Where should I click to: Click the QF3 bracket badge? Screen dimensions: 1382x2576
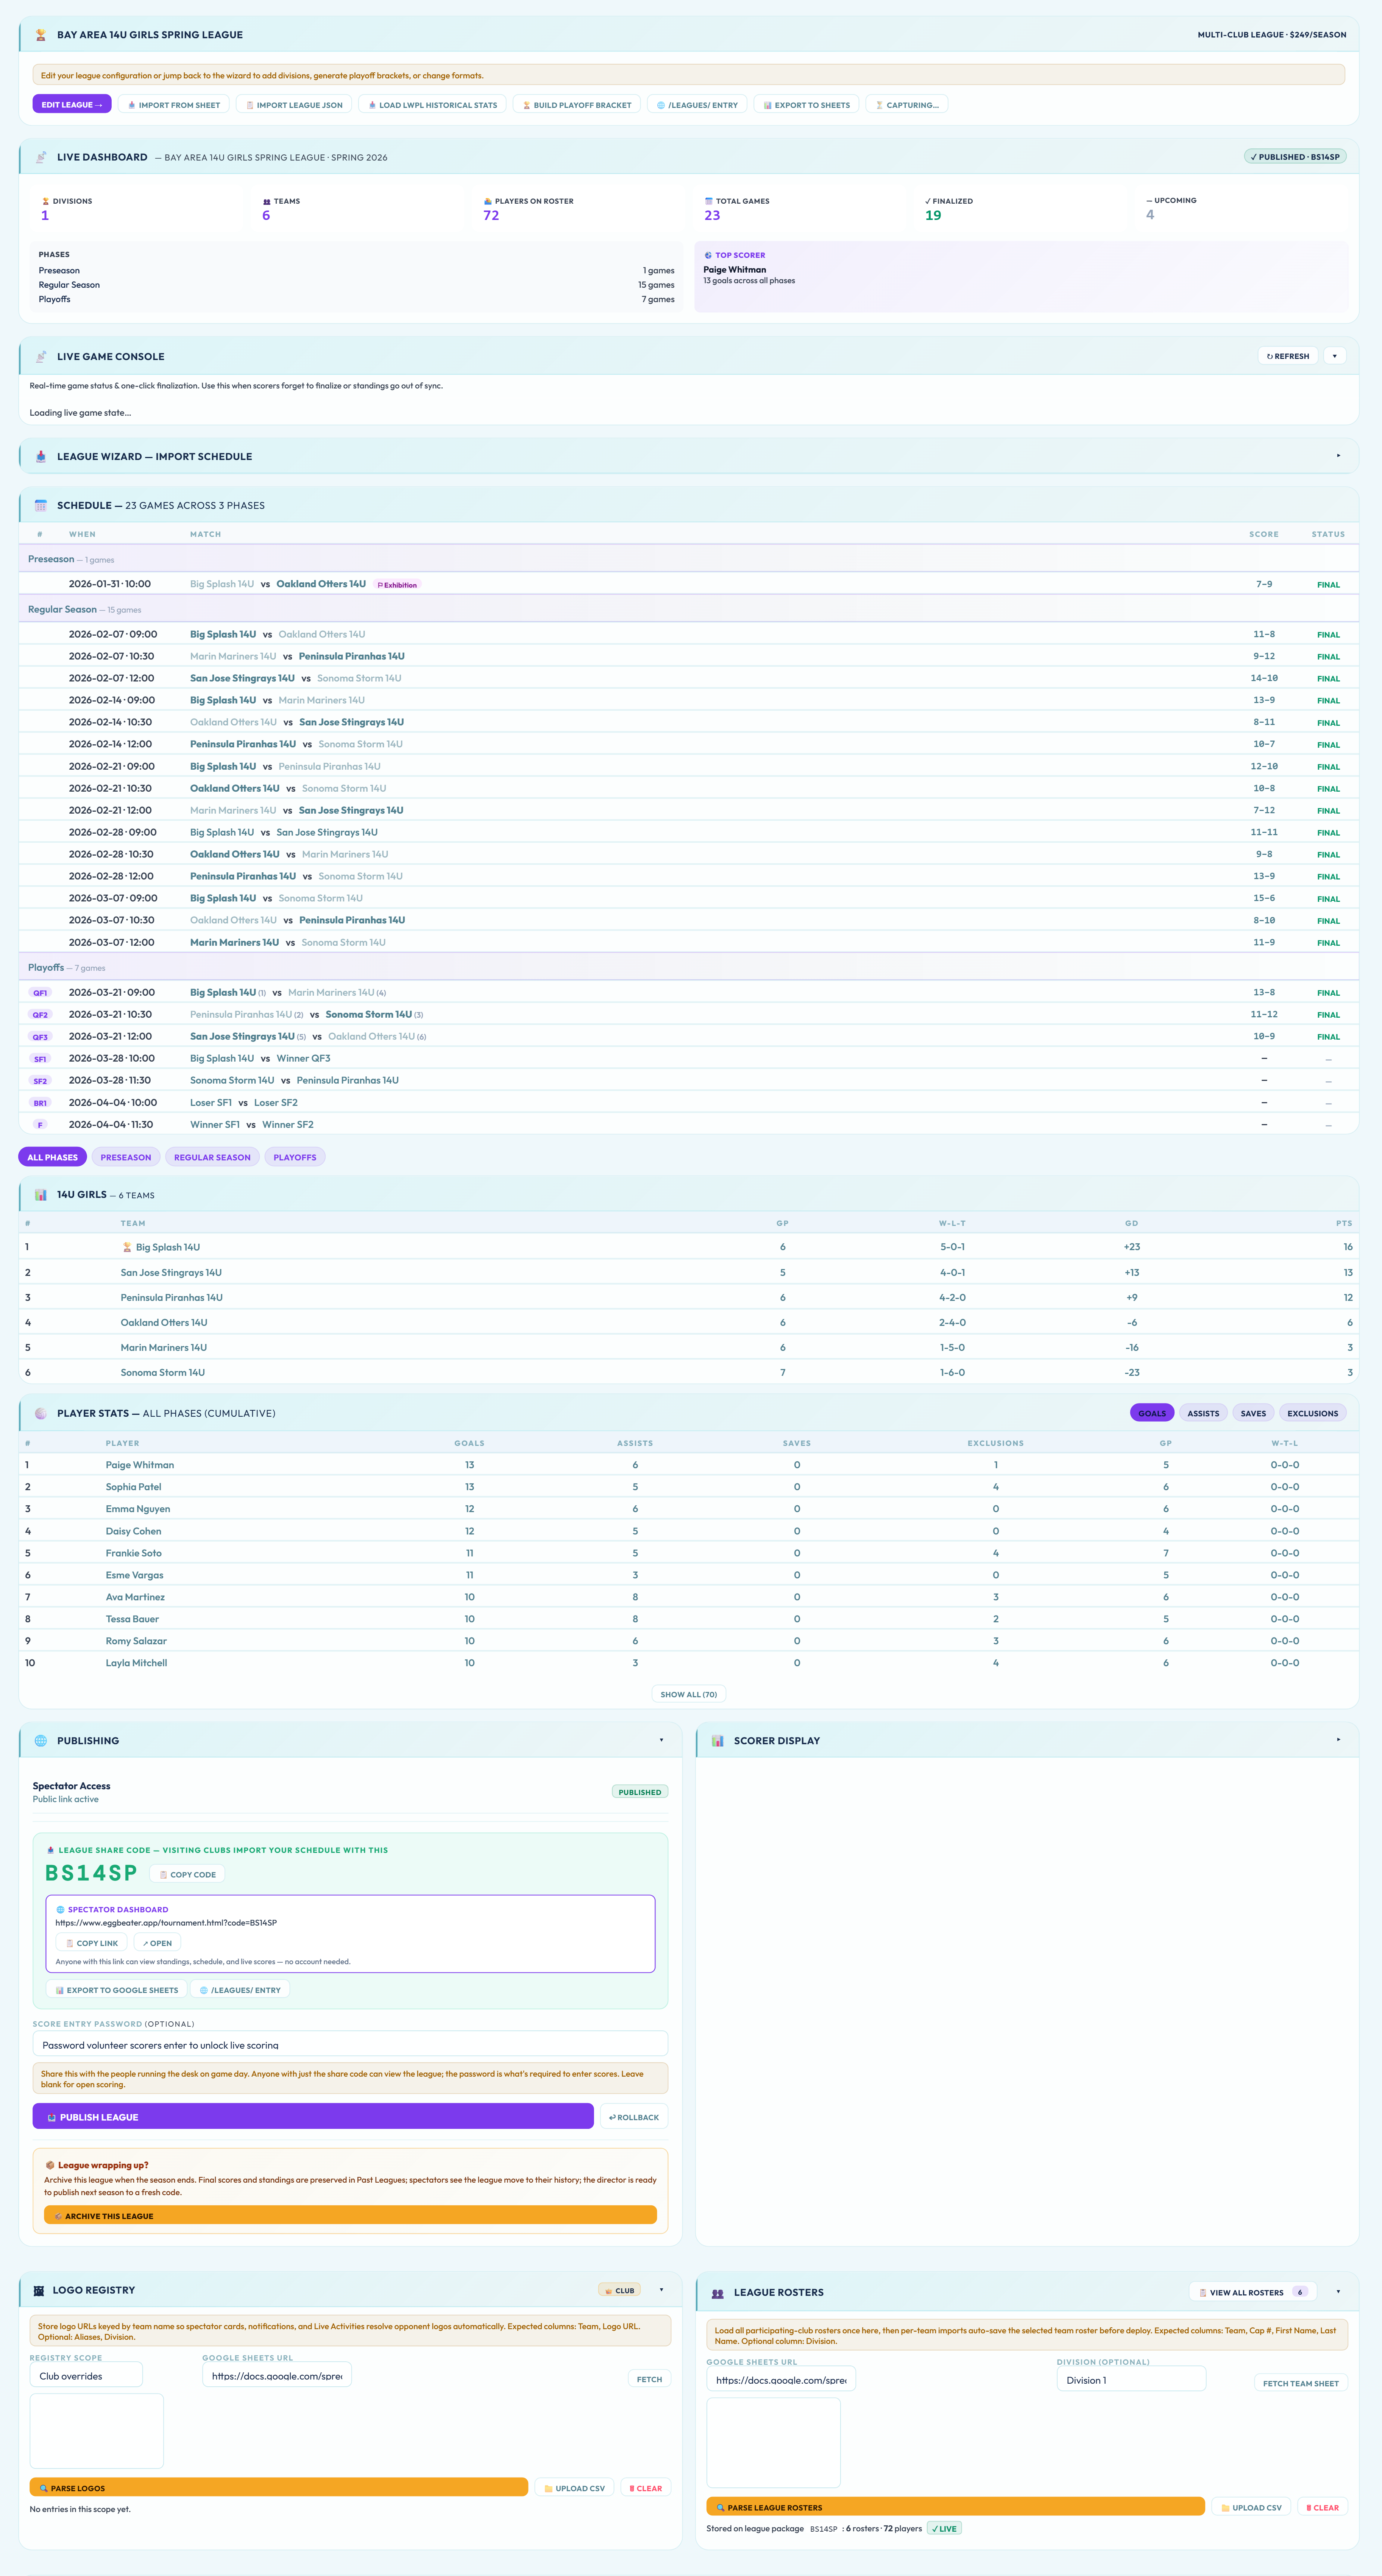tap(40, 1037)
